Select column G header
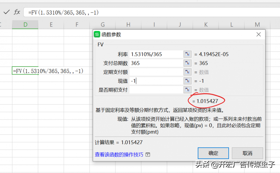The image size is (280, 173). point(102,25)
